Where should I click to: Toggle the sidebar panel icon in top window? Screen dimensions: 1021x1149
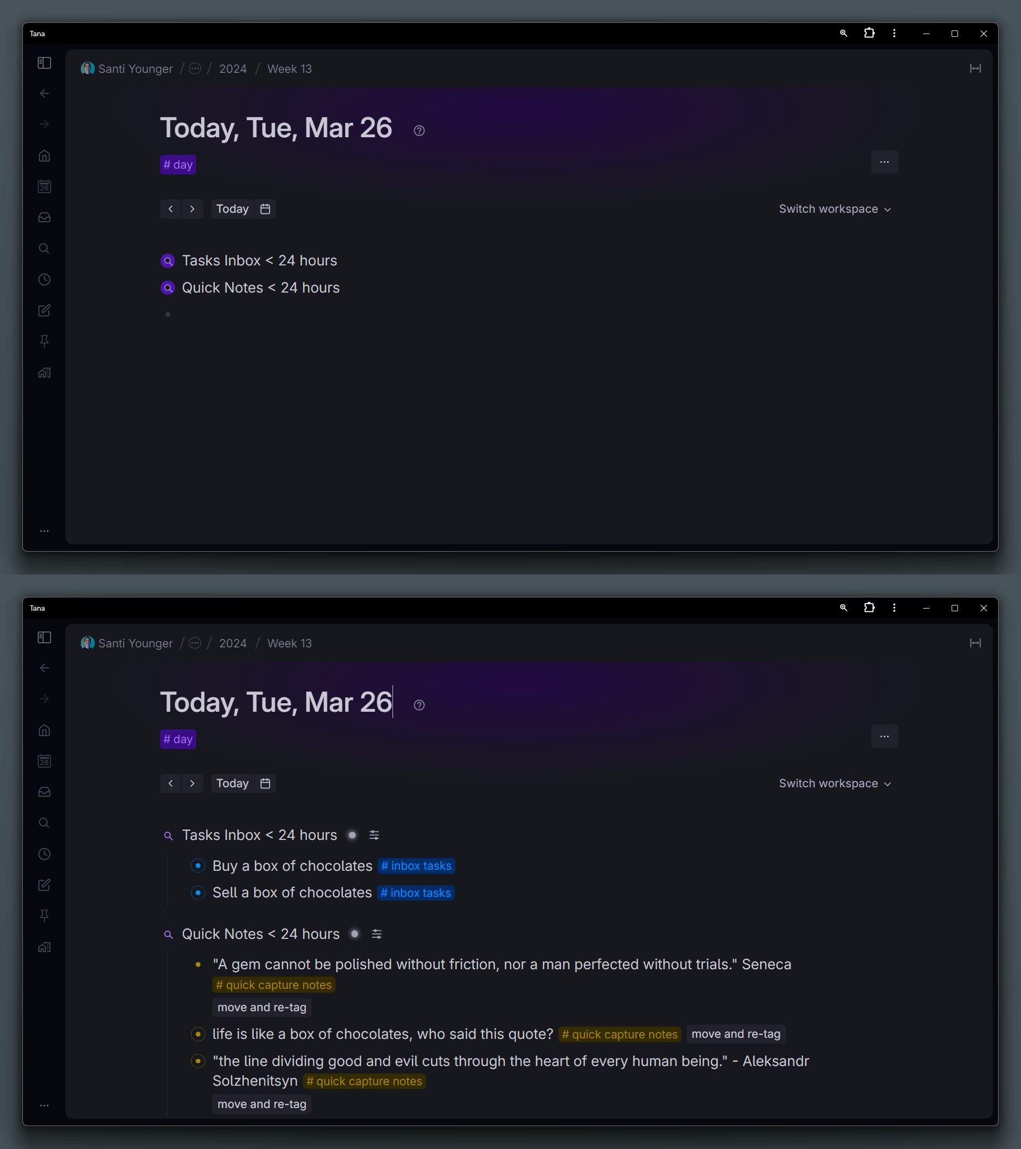(x=44, y=63)
